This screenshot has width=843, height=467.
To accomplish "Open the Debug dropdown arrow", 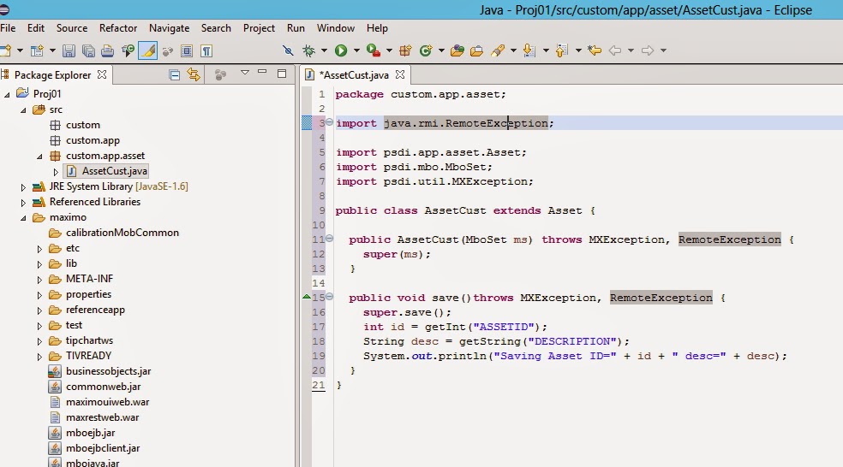I will (324, 50).
